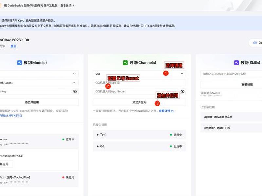Click the 重启 restart link
Image resolution: width=262 pixels, height=196 pixels.
coord(13,46)
